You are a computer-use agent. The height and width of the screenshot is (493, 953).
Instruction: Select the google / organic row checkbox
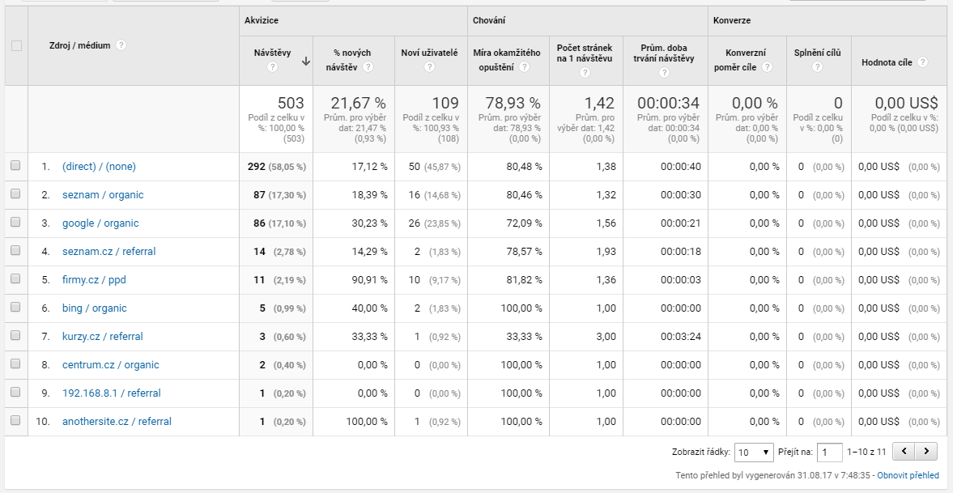[15, 223]
